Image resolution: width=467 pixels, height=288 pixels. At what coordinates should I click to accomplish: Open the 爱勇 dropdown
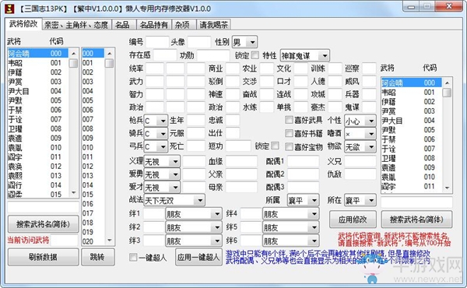[162, 174]
